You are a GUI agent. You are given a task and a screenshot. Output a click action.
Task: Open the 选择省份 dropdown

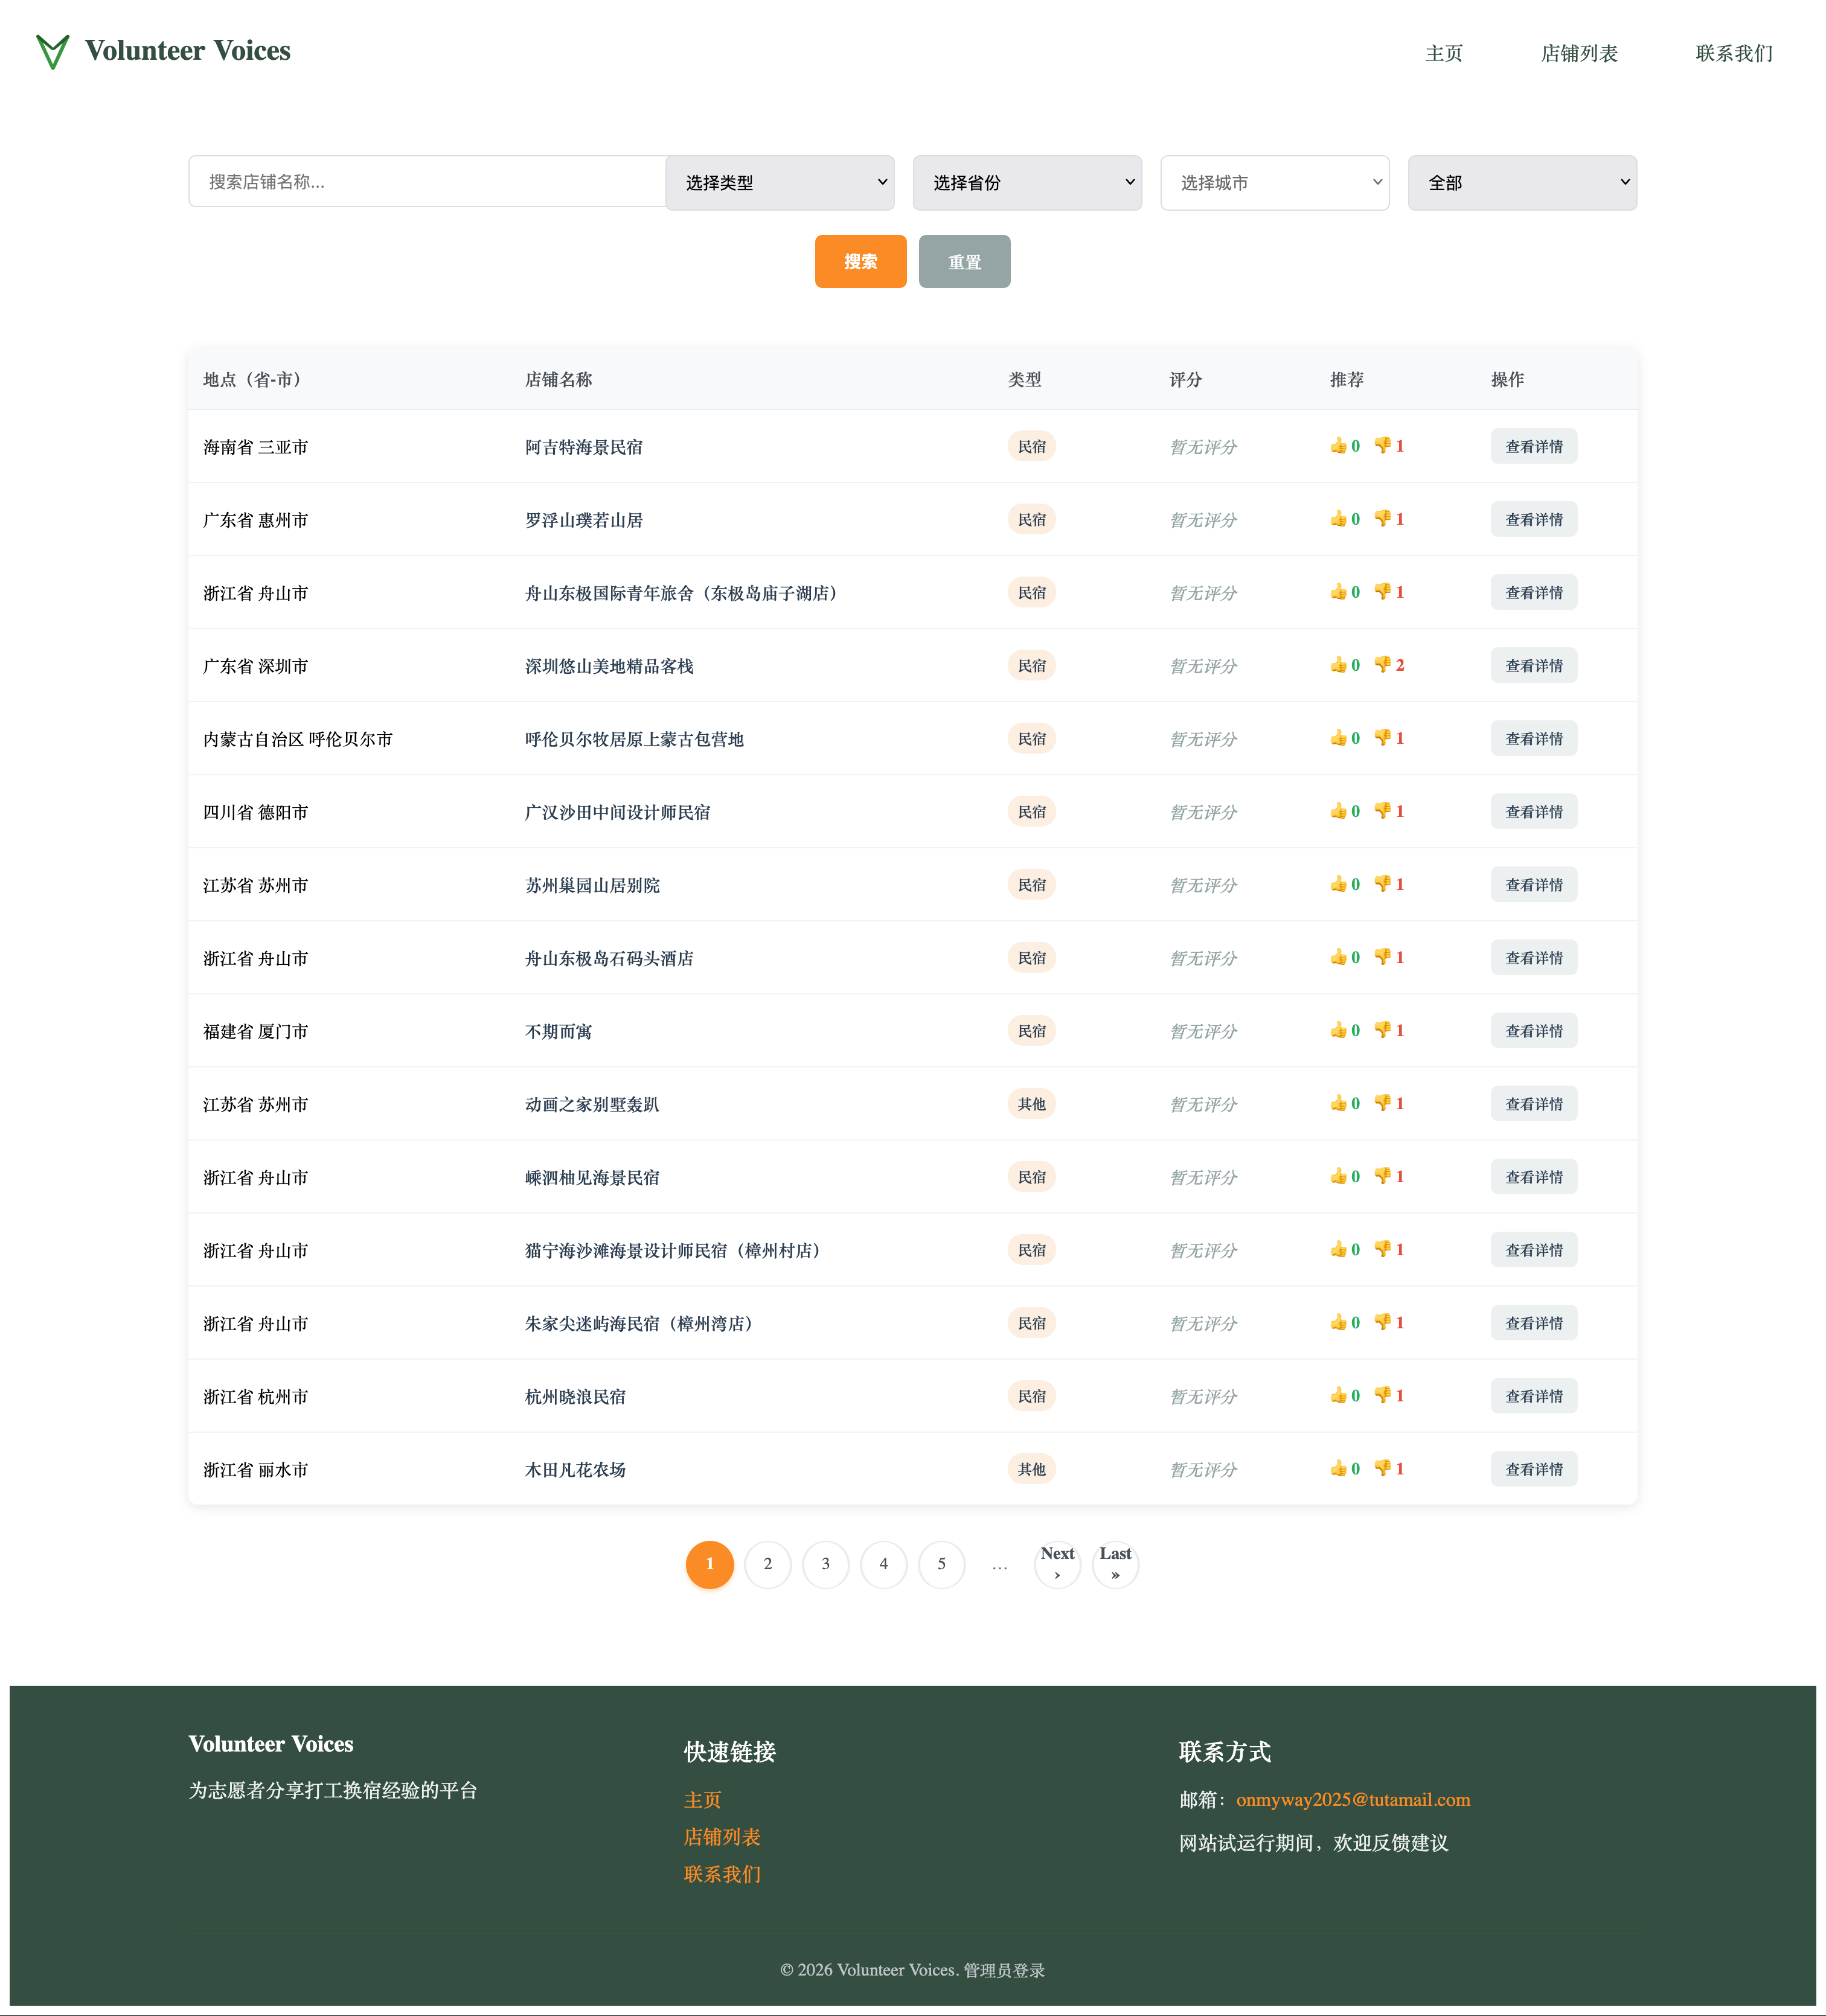pyautogui.click(x=1027, y=182)
